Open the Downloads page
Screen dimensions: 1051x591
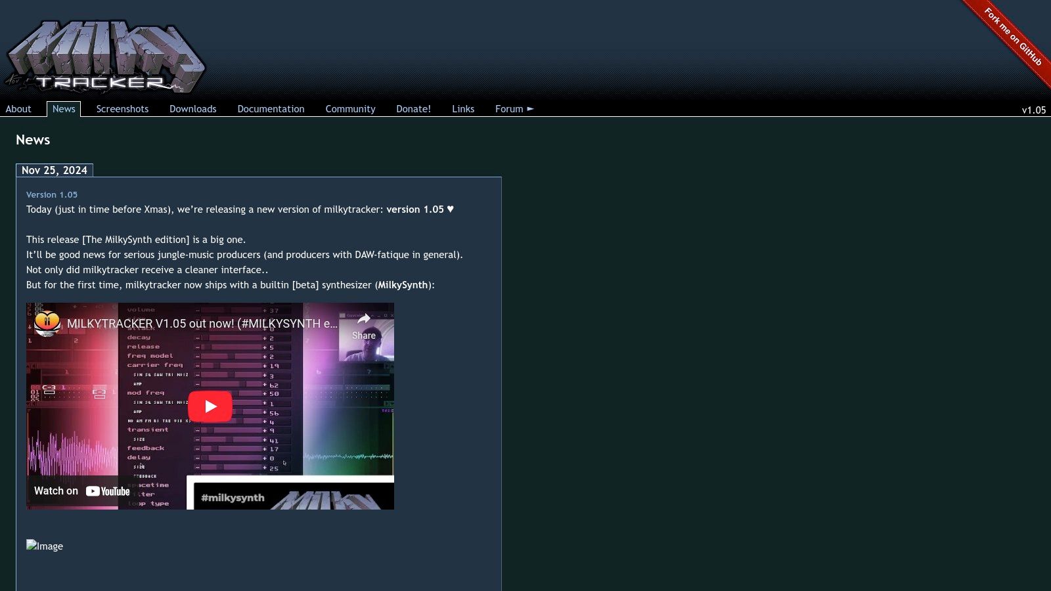pos(193,109)
